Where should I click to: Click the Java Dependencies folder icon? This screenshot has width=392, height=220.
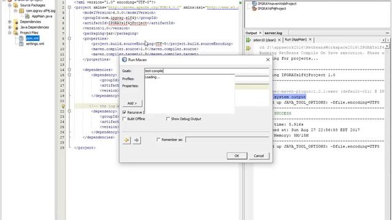pyautogui.click(x=16, y=27)
